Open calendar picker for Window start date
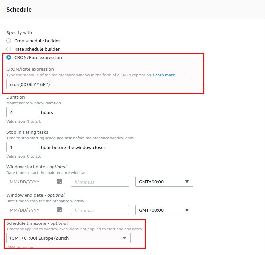Viewport: 265px width, 255px height. point(59,182)
